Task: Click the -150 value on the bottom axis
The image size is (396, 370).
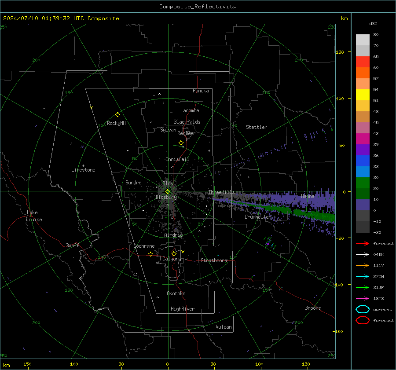Action: point(26,364)
